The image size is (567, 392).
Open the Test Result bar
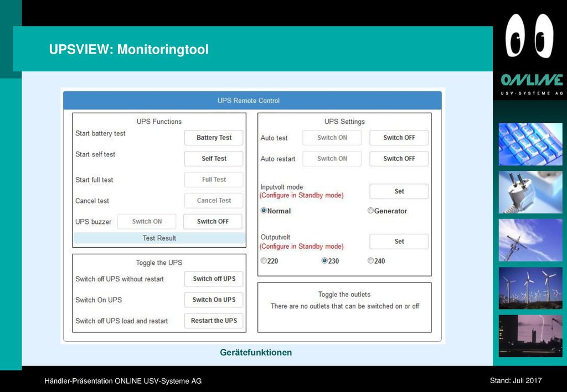tap(159, 238)
